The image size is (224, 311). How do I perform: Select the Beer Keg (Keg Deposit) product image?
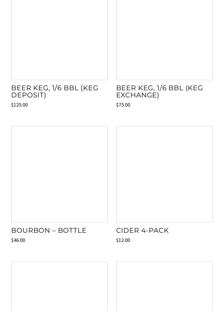[59, 40]
